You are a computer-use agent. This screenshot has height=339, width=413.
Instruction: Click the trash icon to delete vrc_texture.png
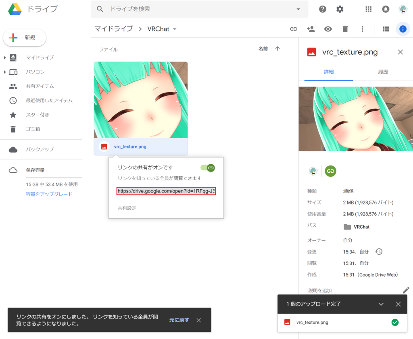pyautogui.click(x=345, y=29)
